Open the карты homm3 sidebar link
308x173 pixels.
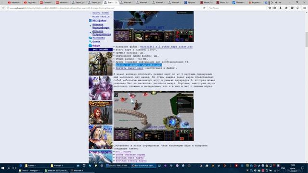[101, 13]
